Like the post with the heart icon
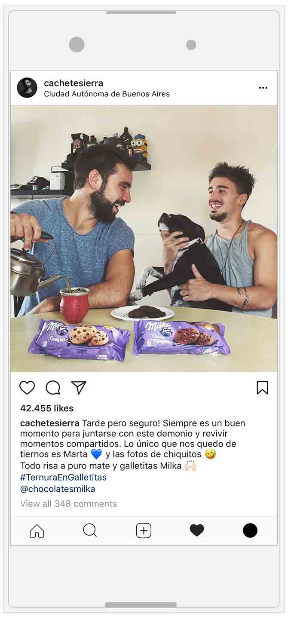 (x=27, y=388)
